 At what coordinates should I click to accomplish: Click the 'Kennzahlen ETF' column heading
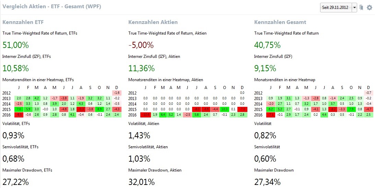click(x=23, y=22)
